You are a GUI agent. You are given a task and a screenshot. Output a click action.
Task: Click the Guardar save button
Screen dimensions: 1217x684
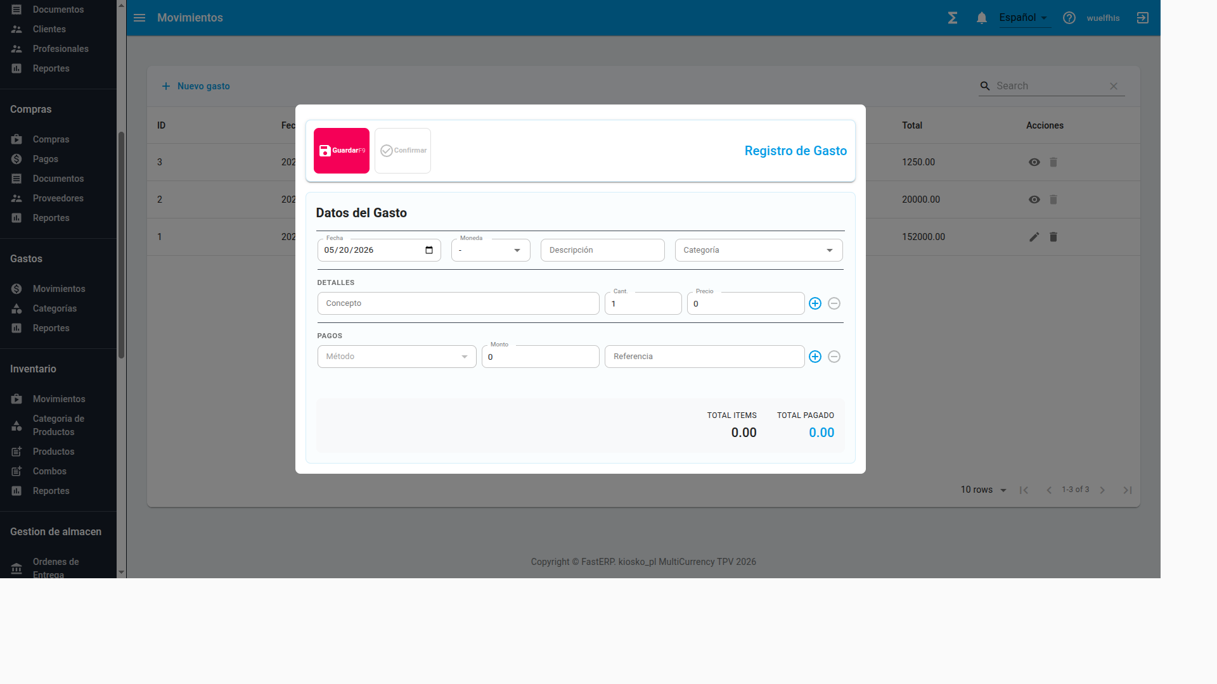click(342, 151)
